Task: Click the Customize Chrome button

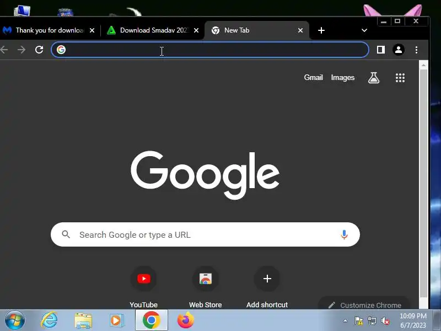Action: (364, 305)
